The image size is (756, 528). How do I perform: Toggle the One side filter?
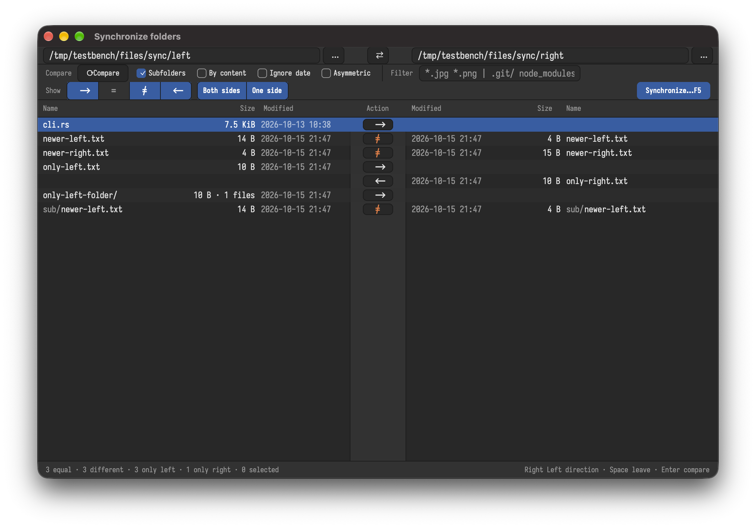[267, 91]
